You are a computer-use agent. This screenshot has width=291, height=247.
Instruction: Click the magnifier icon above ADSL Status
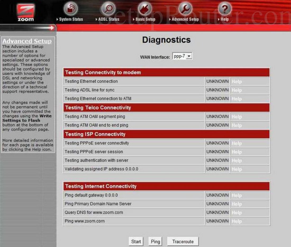[x=107, y=9]
